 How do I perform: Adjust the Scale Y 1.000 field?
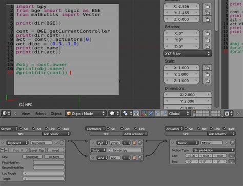181,74
